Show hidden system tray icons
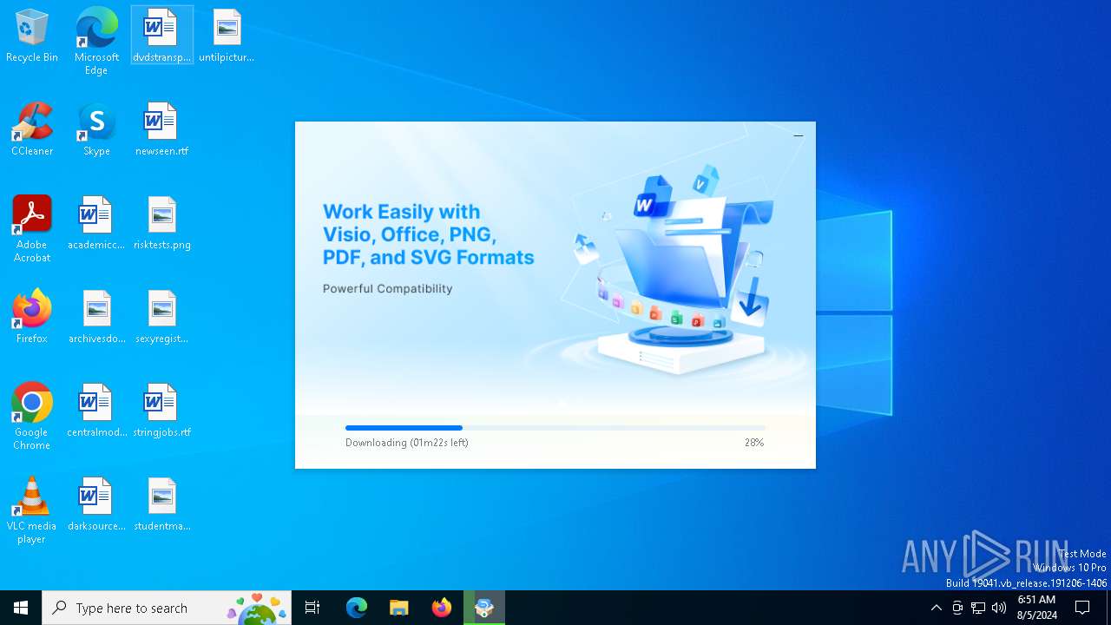 point(936,608)
